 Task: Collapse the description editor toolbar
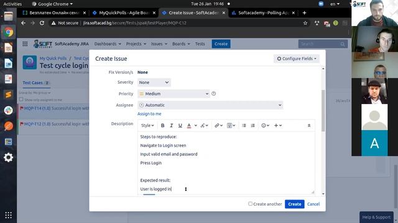(x=309, y=125)
